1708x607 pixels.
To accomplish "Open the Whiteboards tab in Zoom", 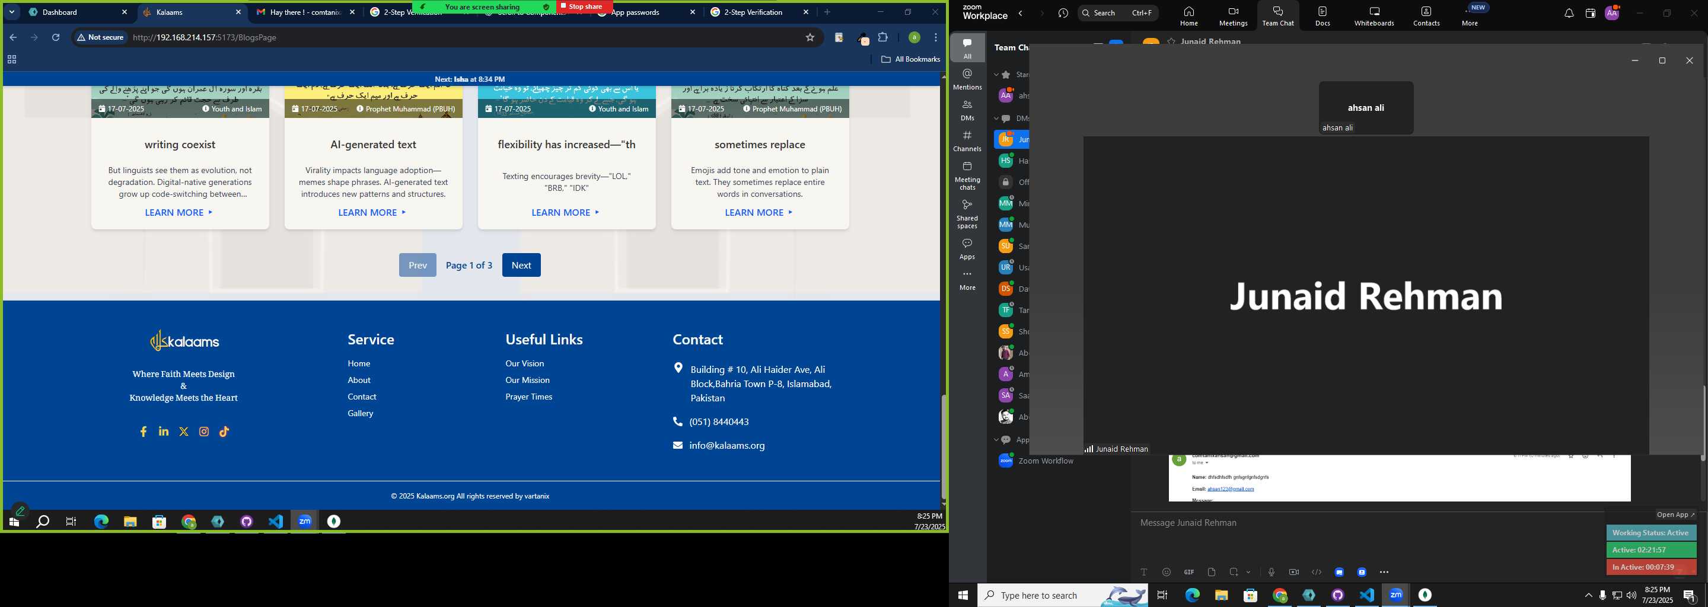I will 1374,17.
